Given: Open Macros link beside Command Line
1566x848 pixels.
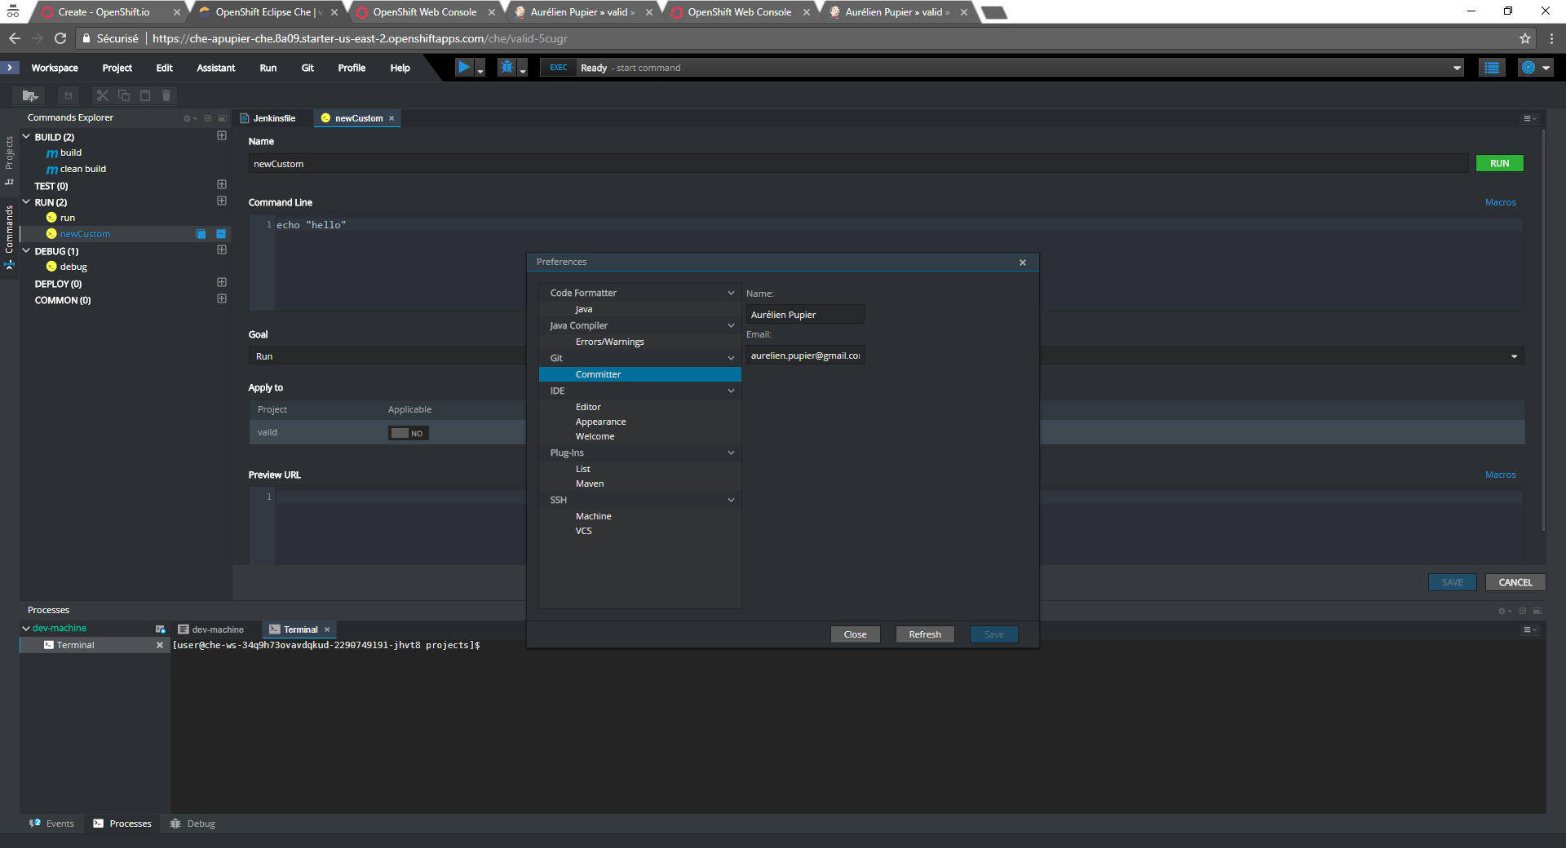Looking at the screenshot, I should (x=1500, y=202).
